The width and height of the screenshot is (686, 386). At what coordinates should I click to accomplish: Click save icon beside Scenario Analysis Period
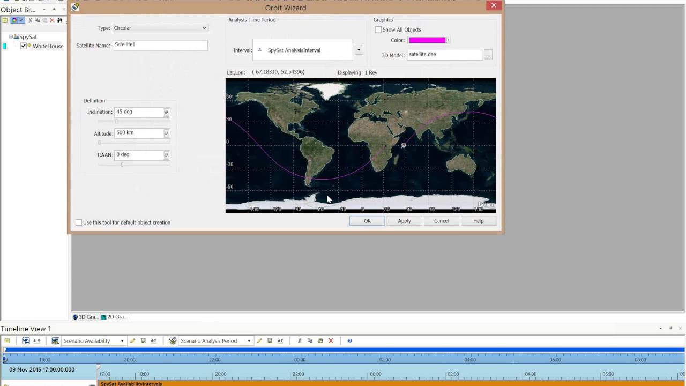(x=270, y=341)
